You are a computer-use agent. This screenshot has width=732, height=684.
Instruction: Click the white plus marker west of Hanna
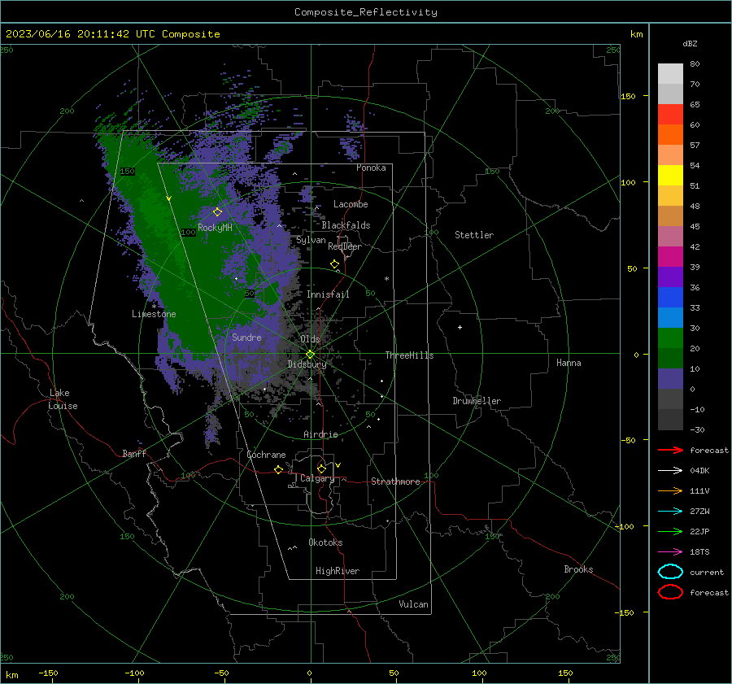[460, 327]
